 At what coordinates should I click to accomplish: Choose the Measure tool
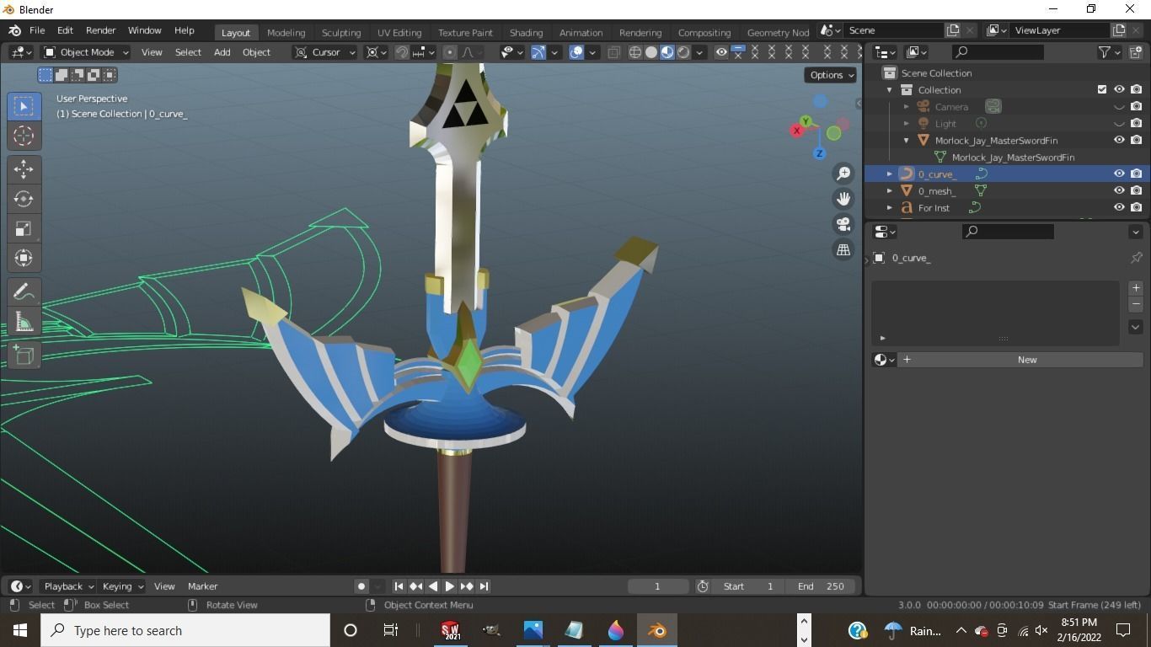(24, 321)
